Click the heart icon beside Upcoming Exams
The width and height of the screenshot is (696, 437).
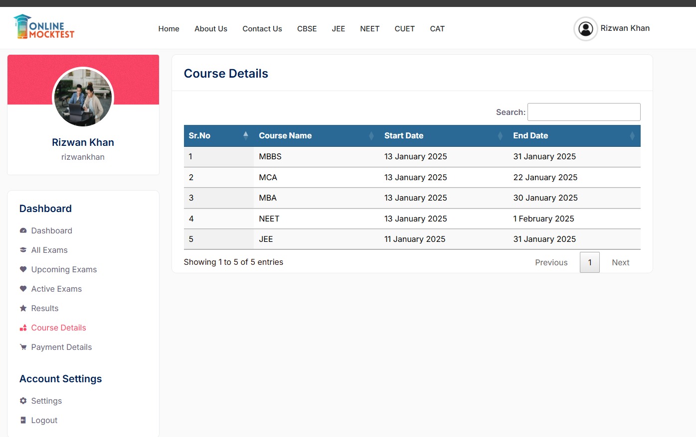point(23,269)
